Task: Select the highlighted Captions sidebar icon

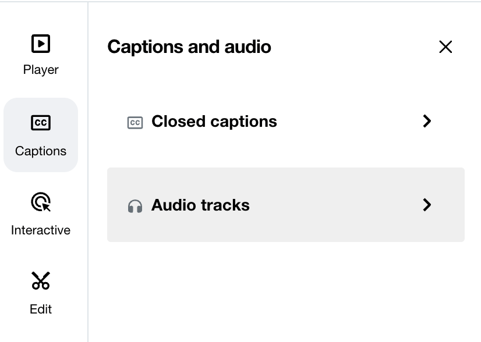Action: pos(41,123)
